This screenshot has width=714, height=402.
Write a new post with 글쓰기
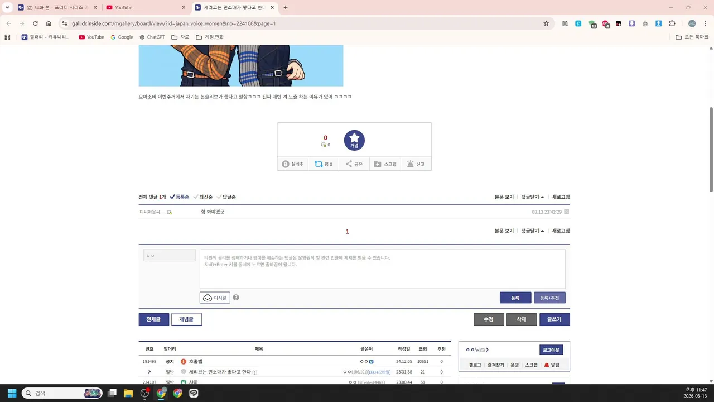[554, 319]
